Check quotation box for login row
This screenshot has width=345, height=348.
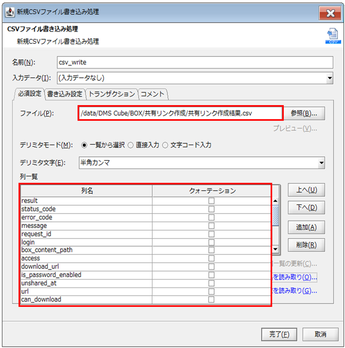pos(212,242)
